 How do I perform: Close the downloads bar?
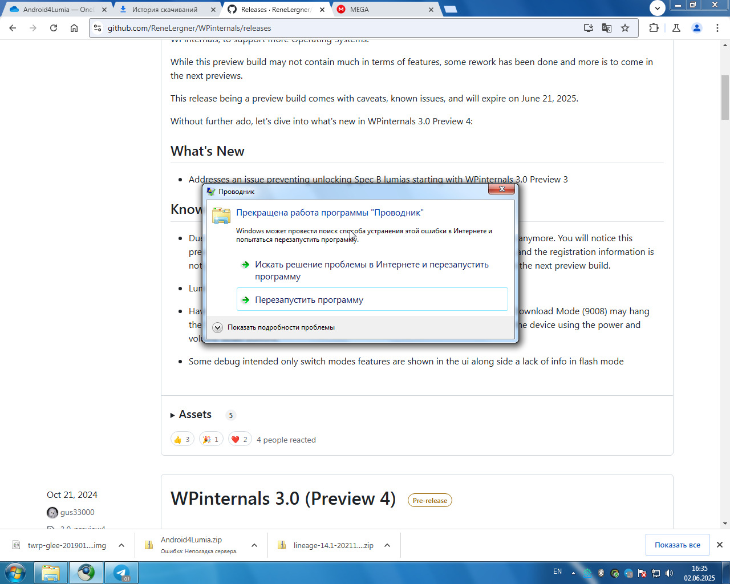point(719,545)
